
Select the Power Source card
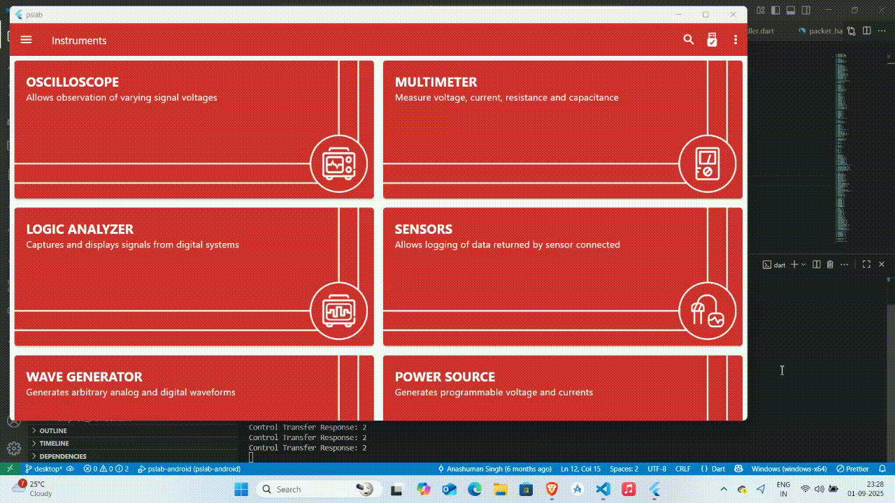[x=562, y=388]
